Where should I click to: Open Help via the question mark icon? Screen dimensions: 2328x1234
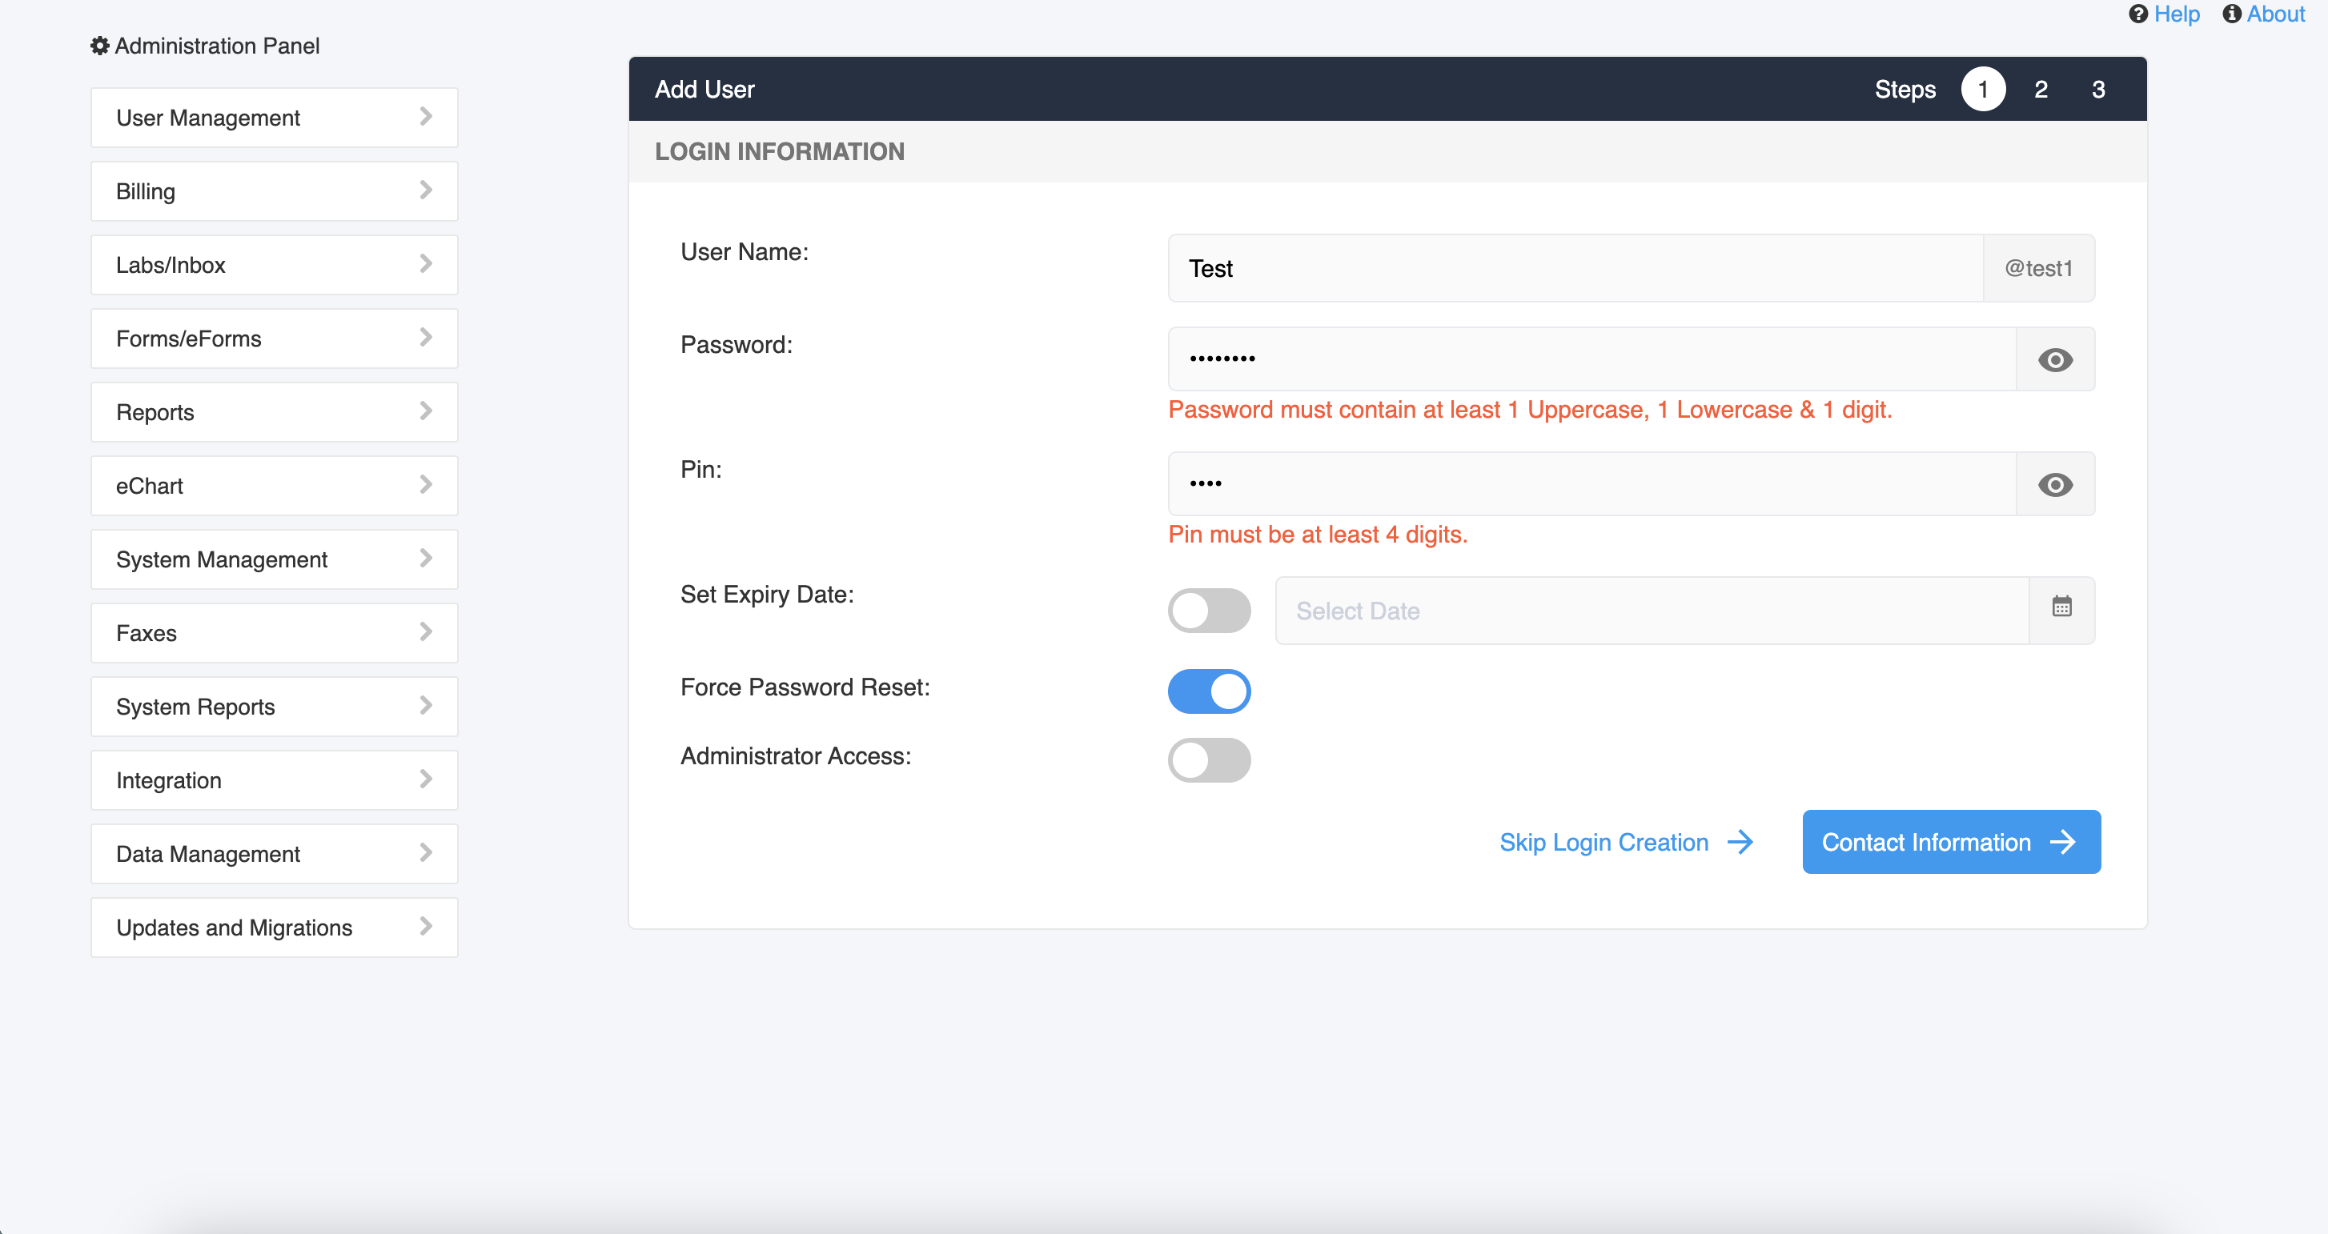[x=2139, y=14]
